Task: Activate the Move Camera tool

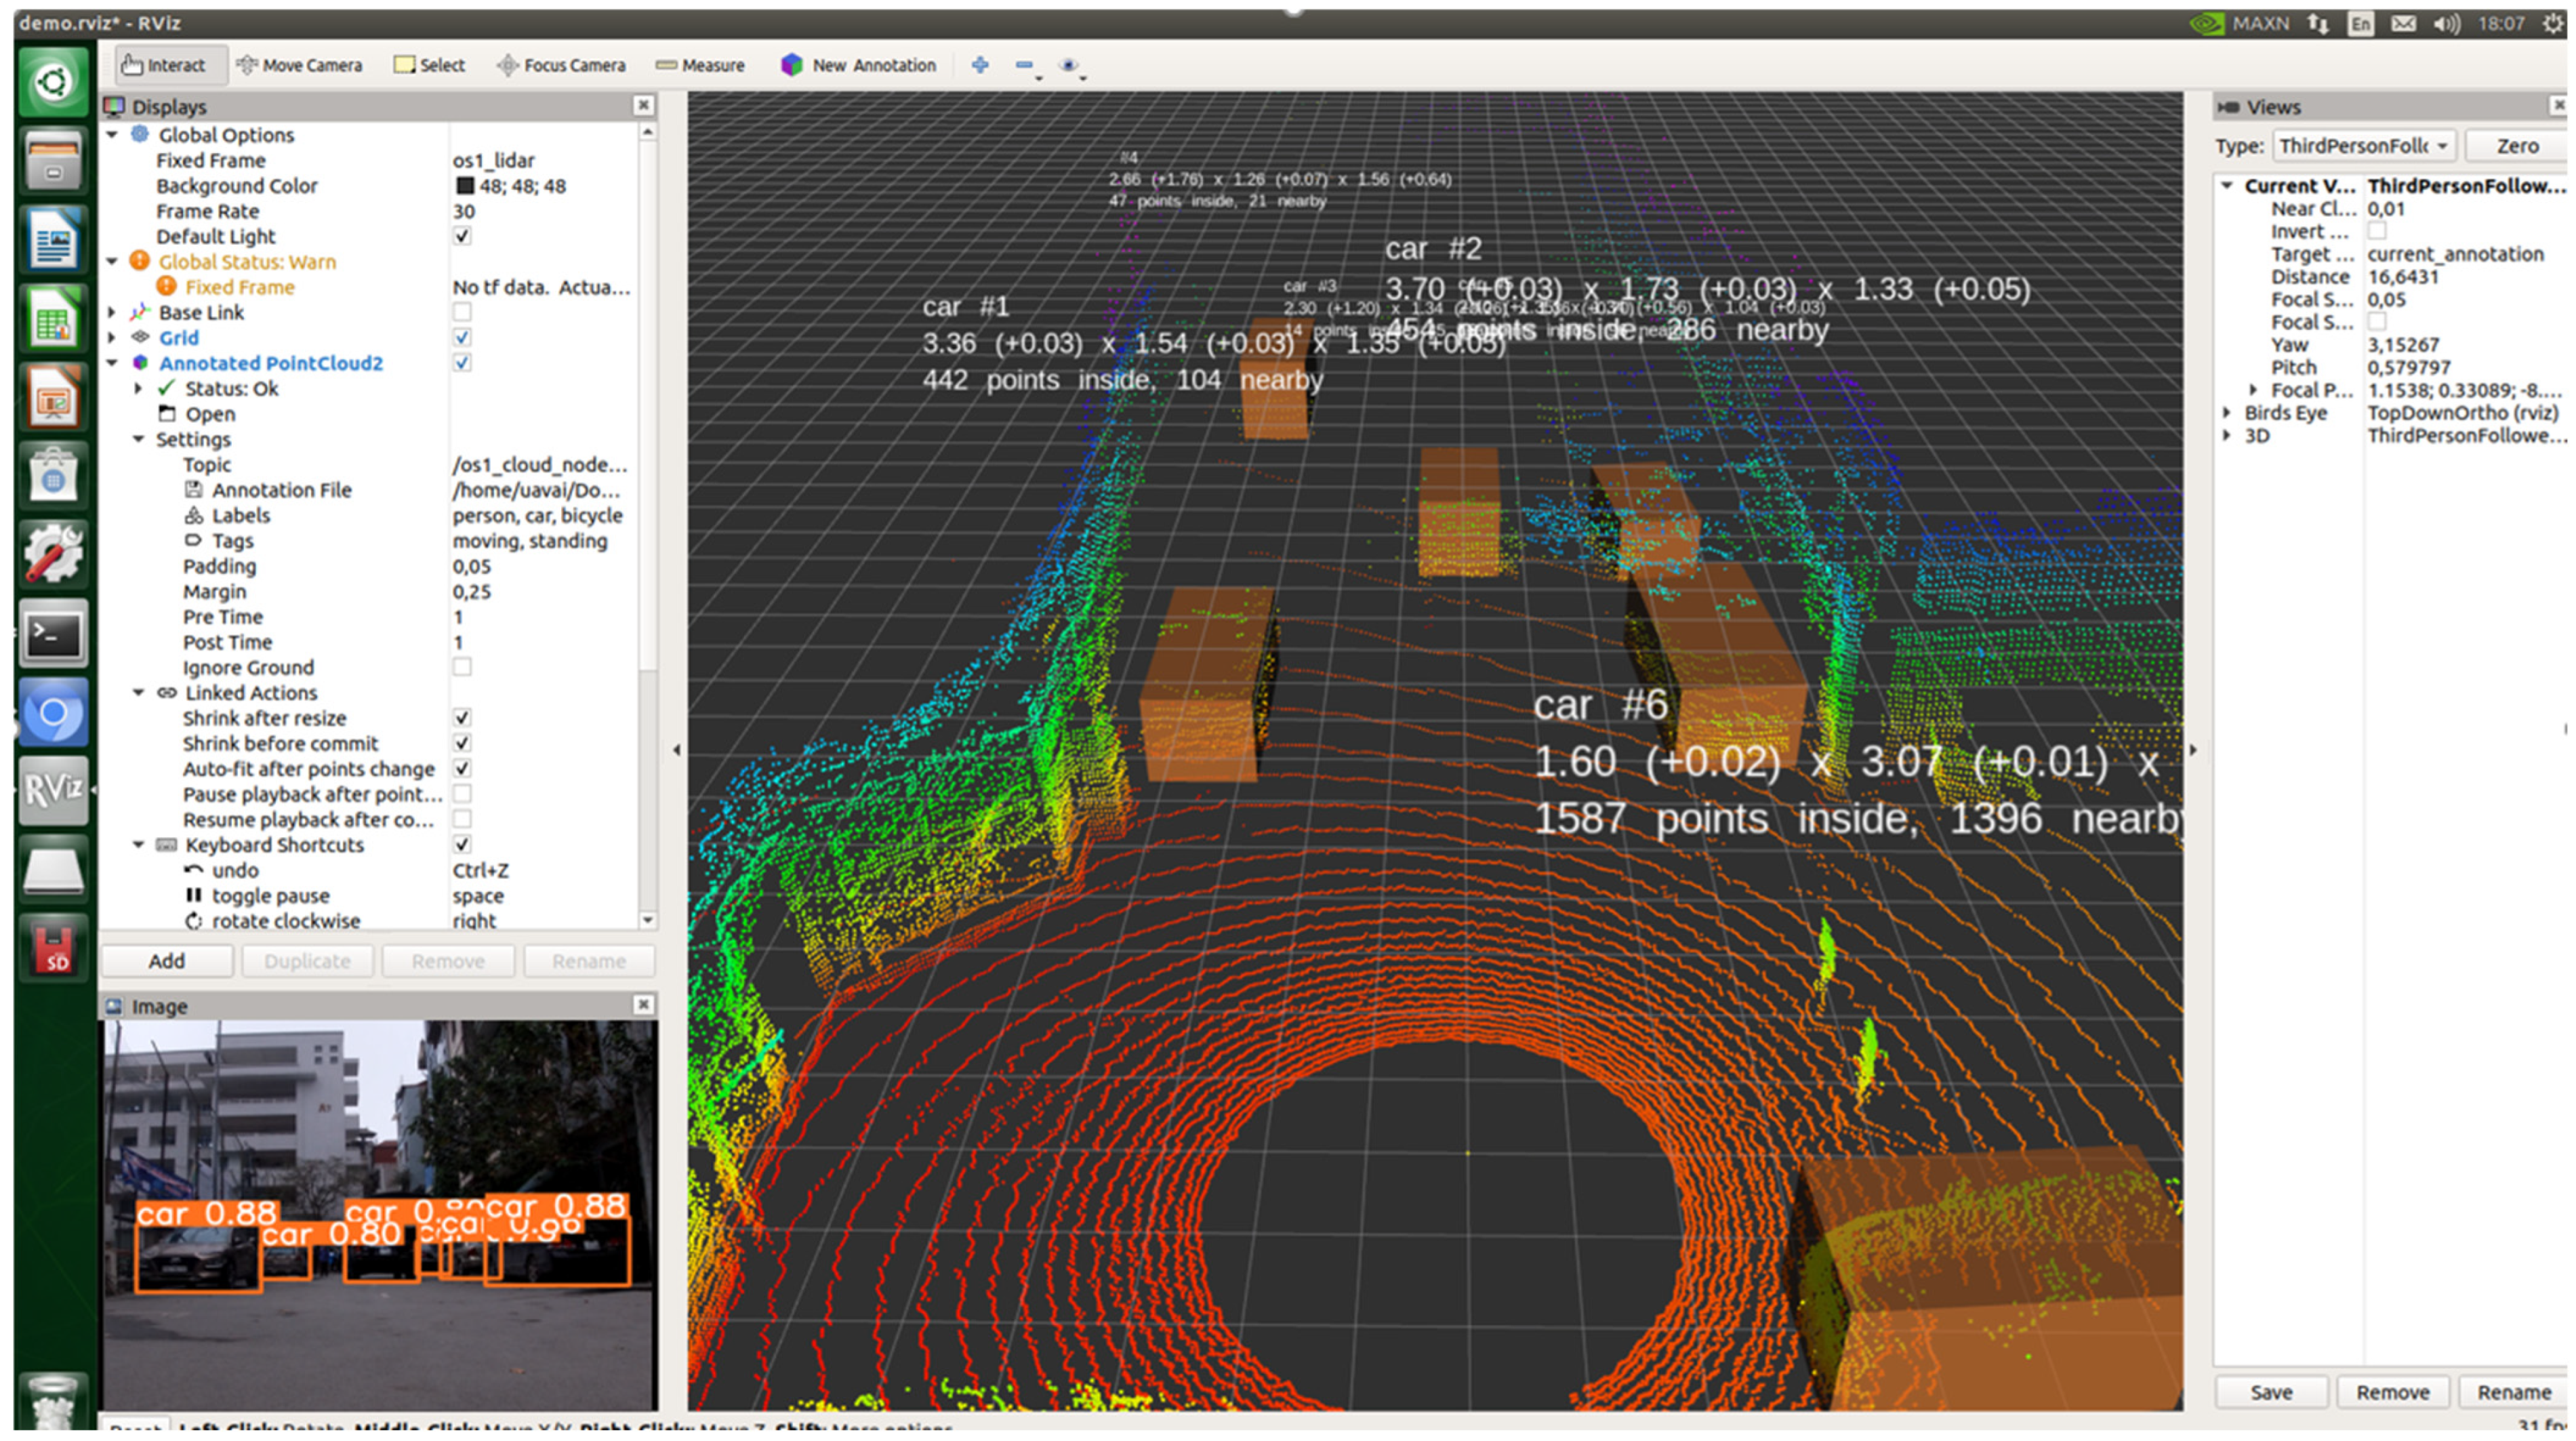Action: (x=299, y=65)
